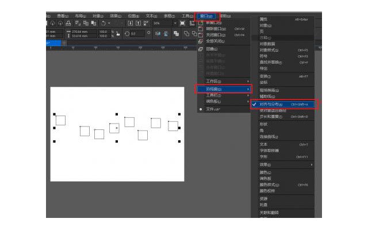Click the paste icon in the standard toolbar
The height and width of the screenshot is (230, 368).
point(94,23)
